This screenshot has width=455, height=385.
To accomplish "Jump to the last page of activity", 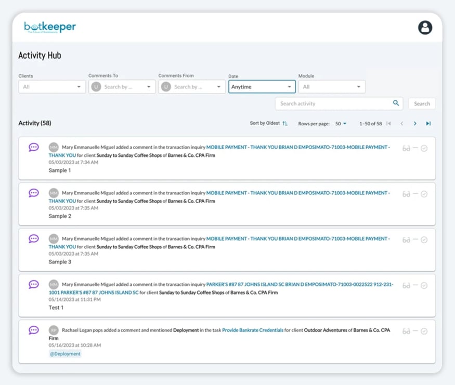I will 428,124.
